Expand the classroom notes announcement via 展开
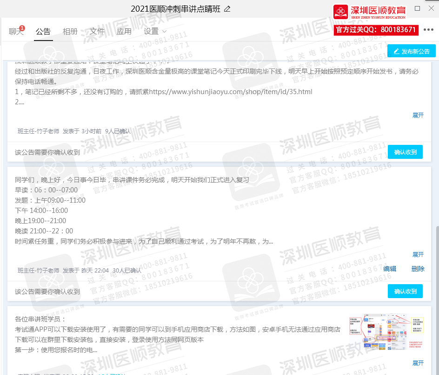 [418, 115]
